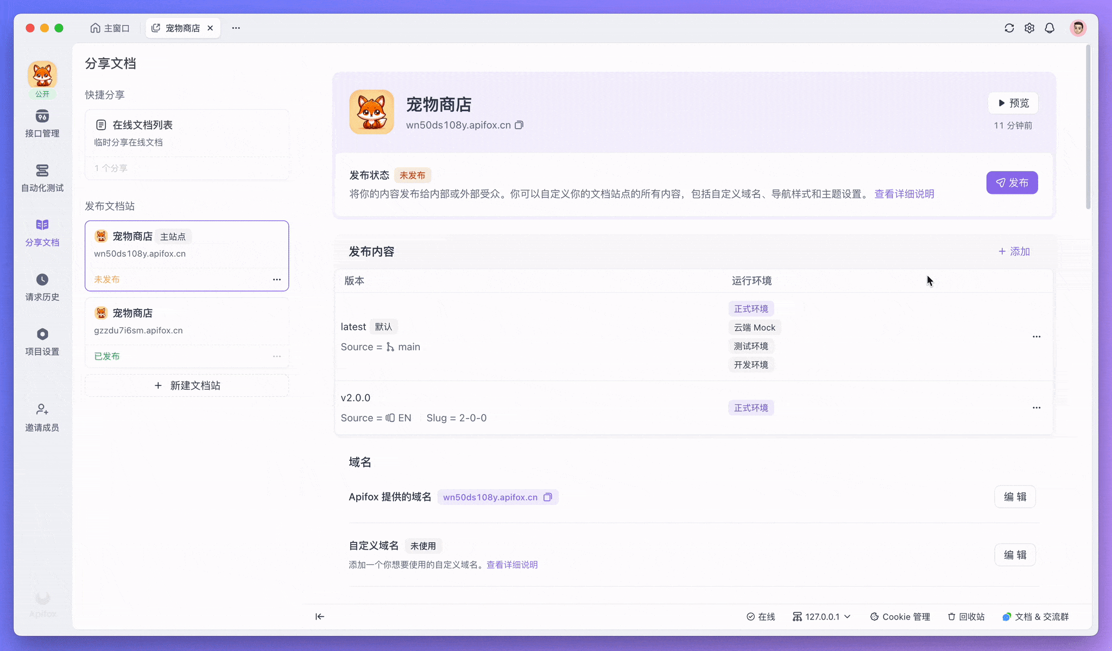Image resolution: width=1112 pixels, height=651 pixels.
Task: Open the notifications bell
Action: click(x=1050, y=28)
